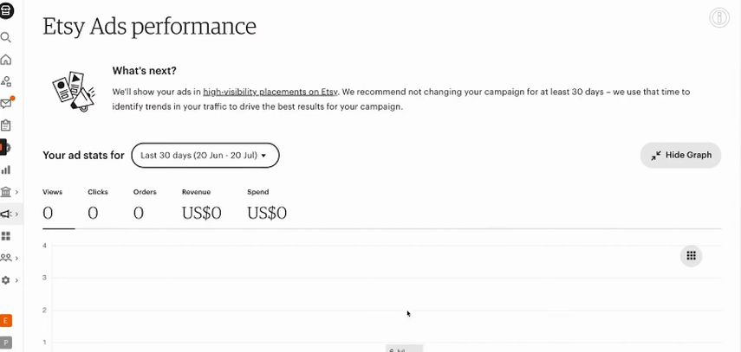Open the Last 30 days date dropdown
Viewport: 741px width, 352px height.
(x=205, y=155)
